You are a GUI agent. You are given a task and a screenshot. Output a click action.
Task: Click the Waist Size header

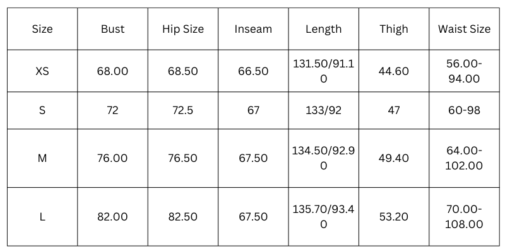coord(464,29)
